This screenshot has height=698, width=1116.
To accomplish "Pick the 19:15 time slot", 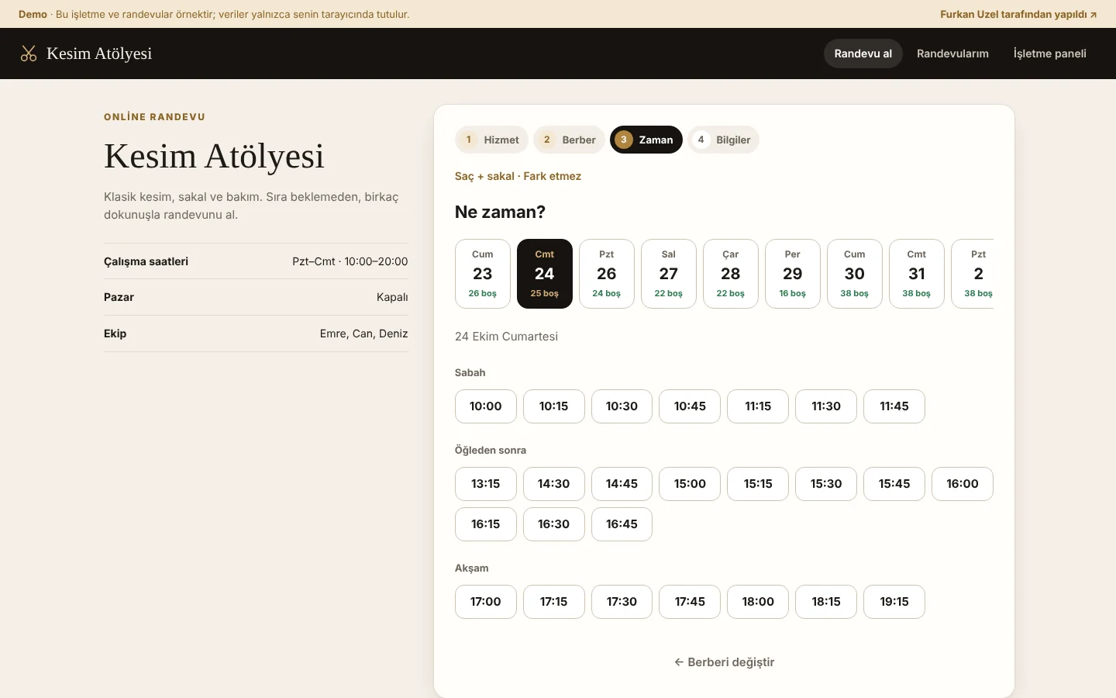I will pyautogui.click(x=894, y=602).
